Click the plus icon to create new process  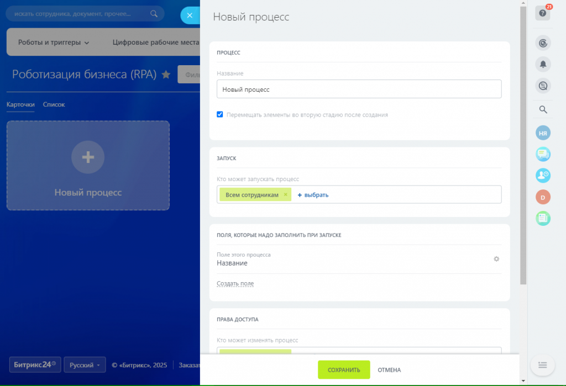pyautogui.click(x=88, y=157)
